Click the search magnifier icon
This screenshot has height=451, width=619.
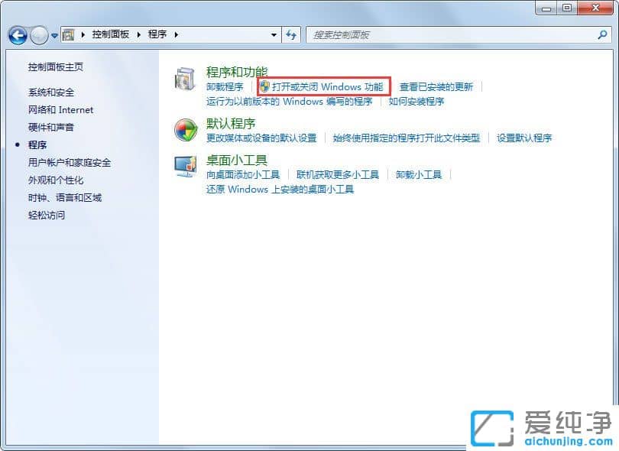603,35
